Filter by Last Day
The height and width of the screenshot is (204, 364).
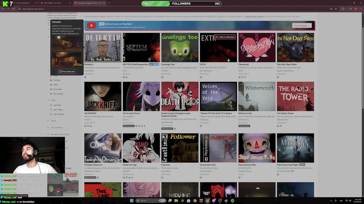pyautogui.click(x=57, y=105)
